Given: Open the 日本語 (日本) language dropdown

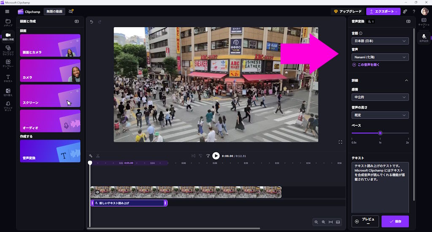Looking at the screenshot, I should tap(380, 41).
